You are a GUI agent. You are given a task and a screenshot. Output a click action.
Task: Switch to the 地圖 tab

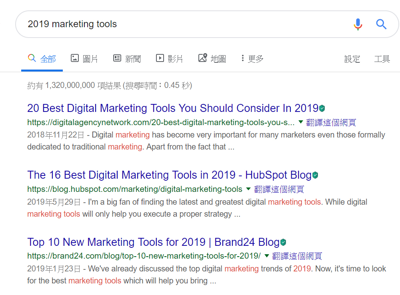(212, 59)
